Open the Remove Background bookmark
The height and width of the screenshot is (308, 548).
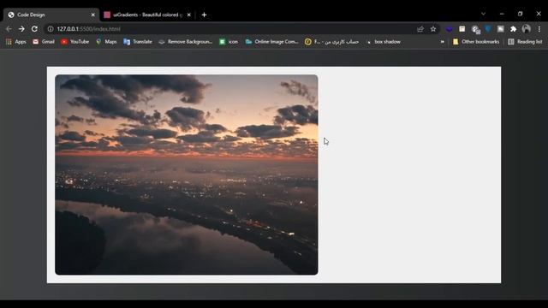(185, 42)
